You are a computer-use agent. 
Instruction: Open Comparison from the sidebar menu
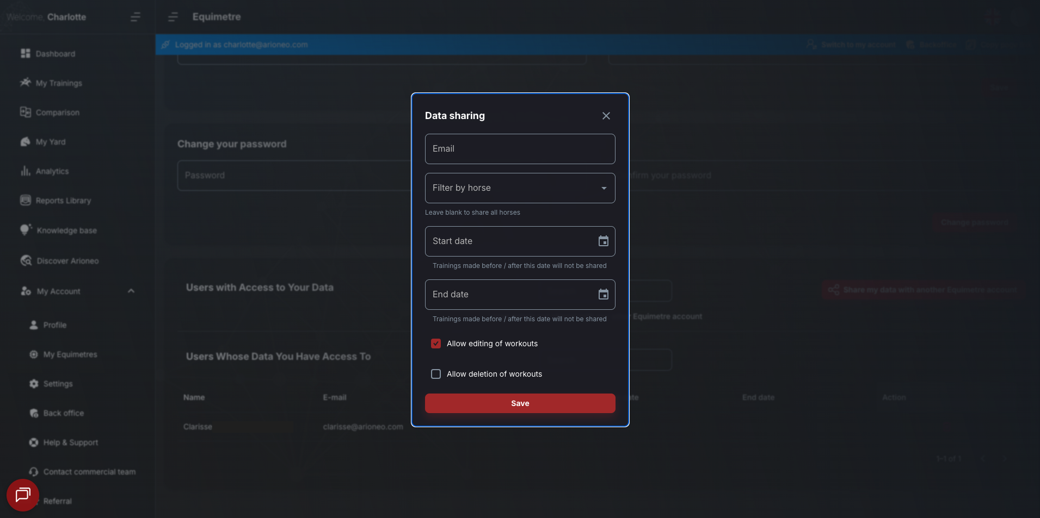(58, 113)
